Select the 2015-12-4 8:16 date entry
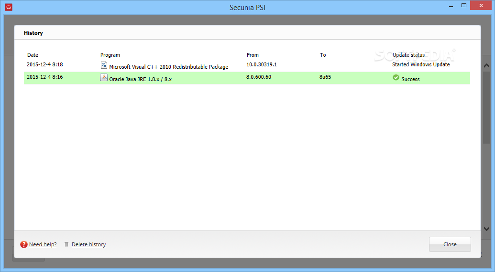The width and height of the screenshot is (495, 272). 45,77
